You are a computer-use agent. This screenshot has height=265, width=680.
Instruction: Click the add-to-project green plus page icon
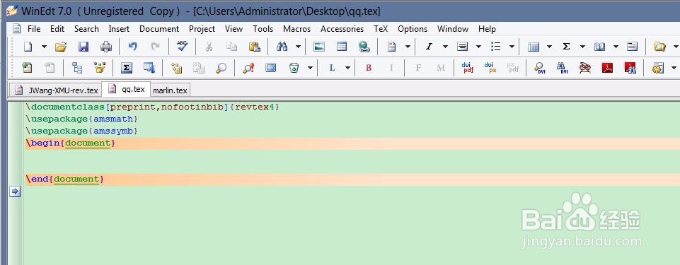click(28, 68)
